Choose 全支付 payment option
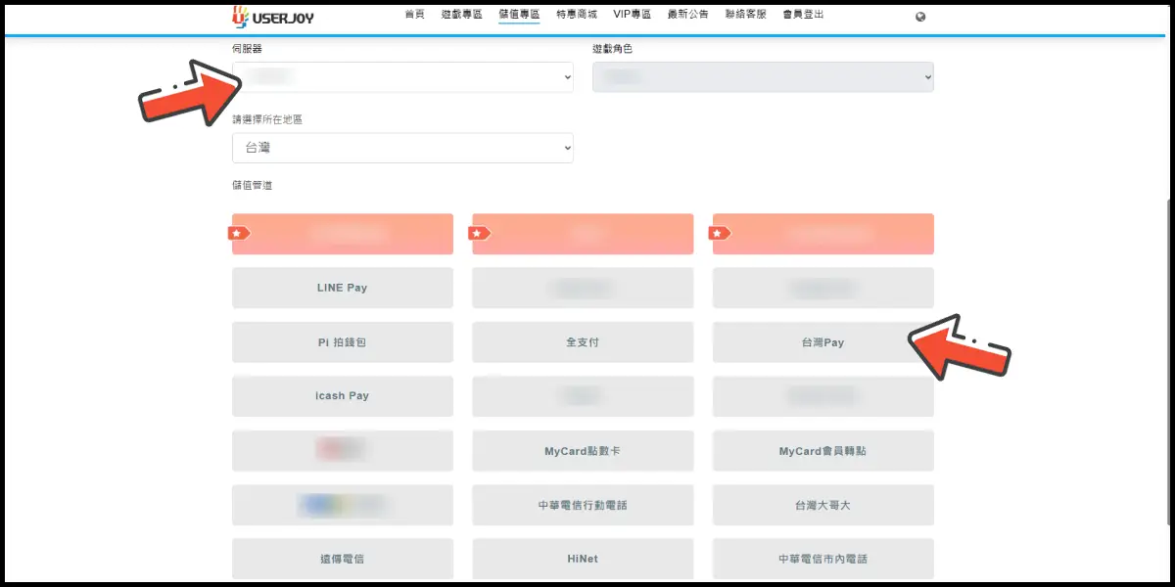The image size is (1175, 587). click(583, 342)
